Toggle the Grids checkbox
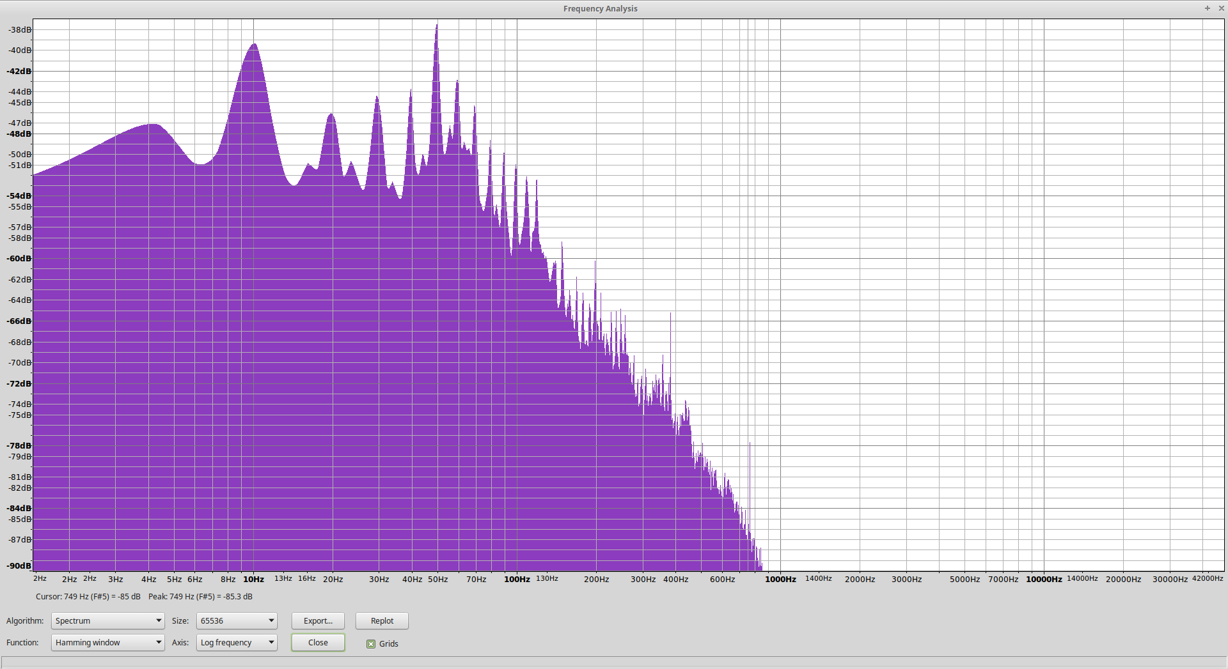Image resolution: width=1228 pixels, height=669 pixels. (x=371, y=643)
